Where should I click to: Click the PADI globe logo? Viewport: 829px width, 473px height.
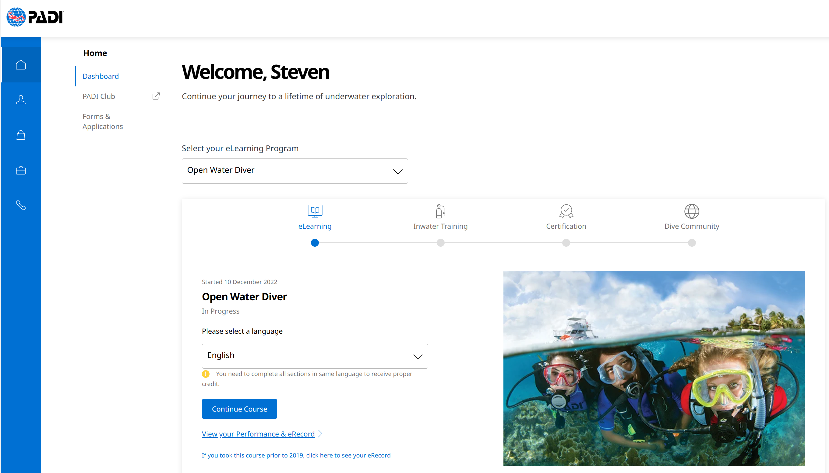16,17
